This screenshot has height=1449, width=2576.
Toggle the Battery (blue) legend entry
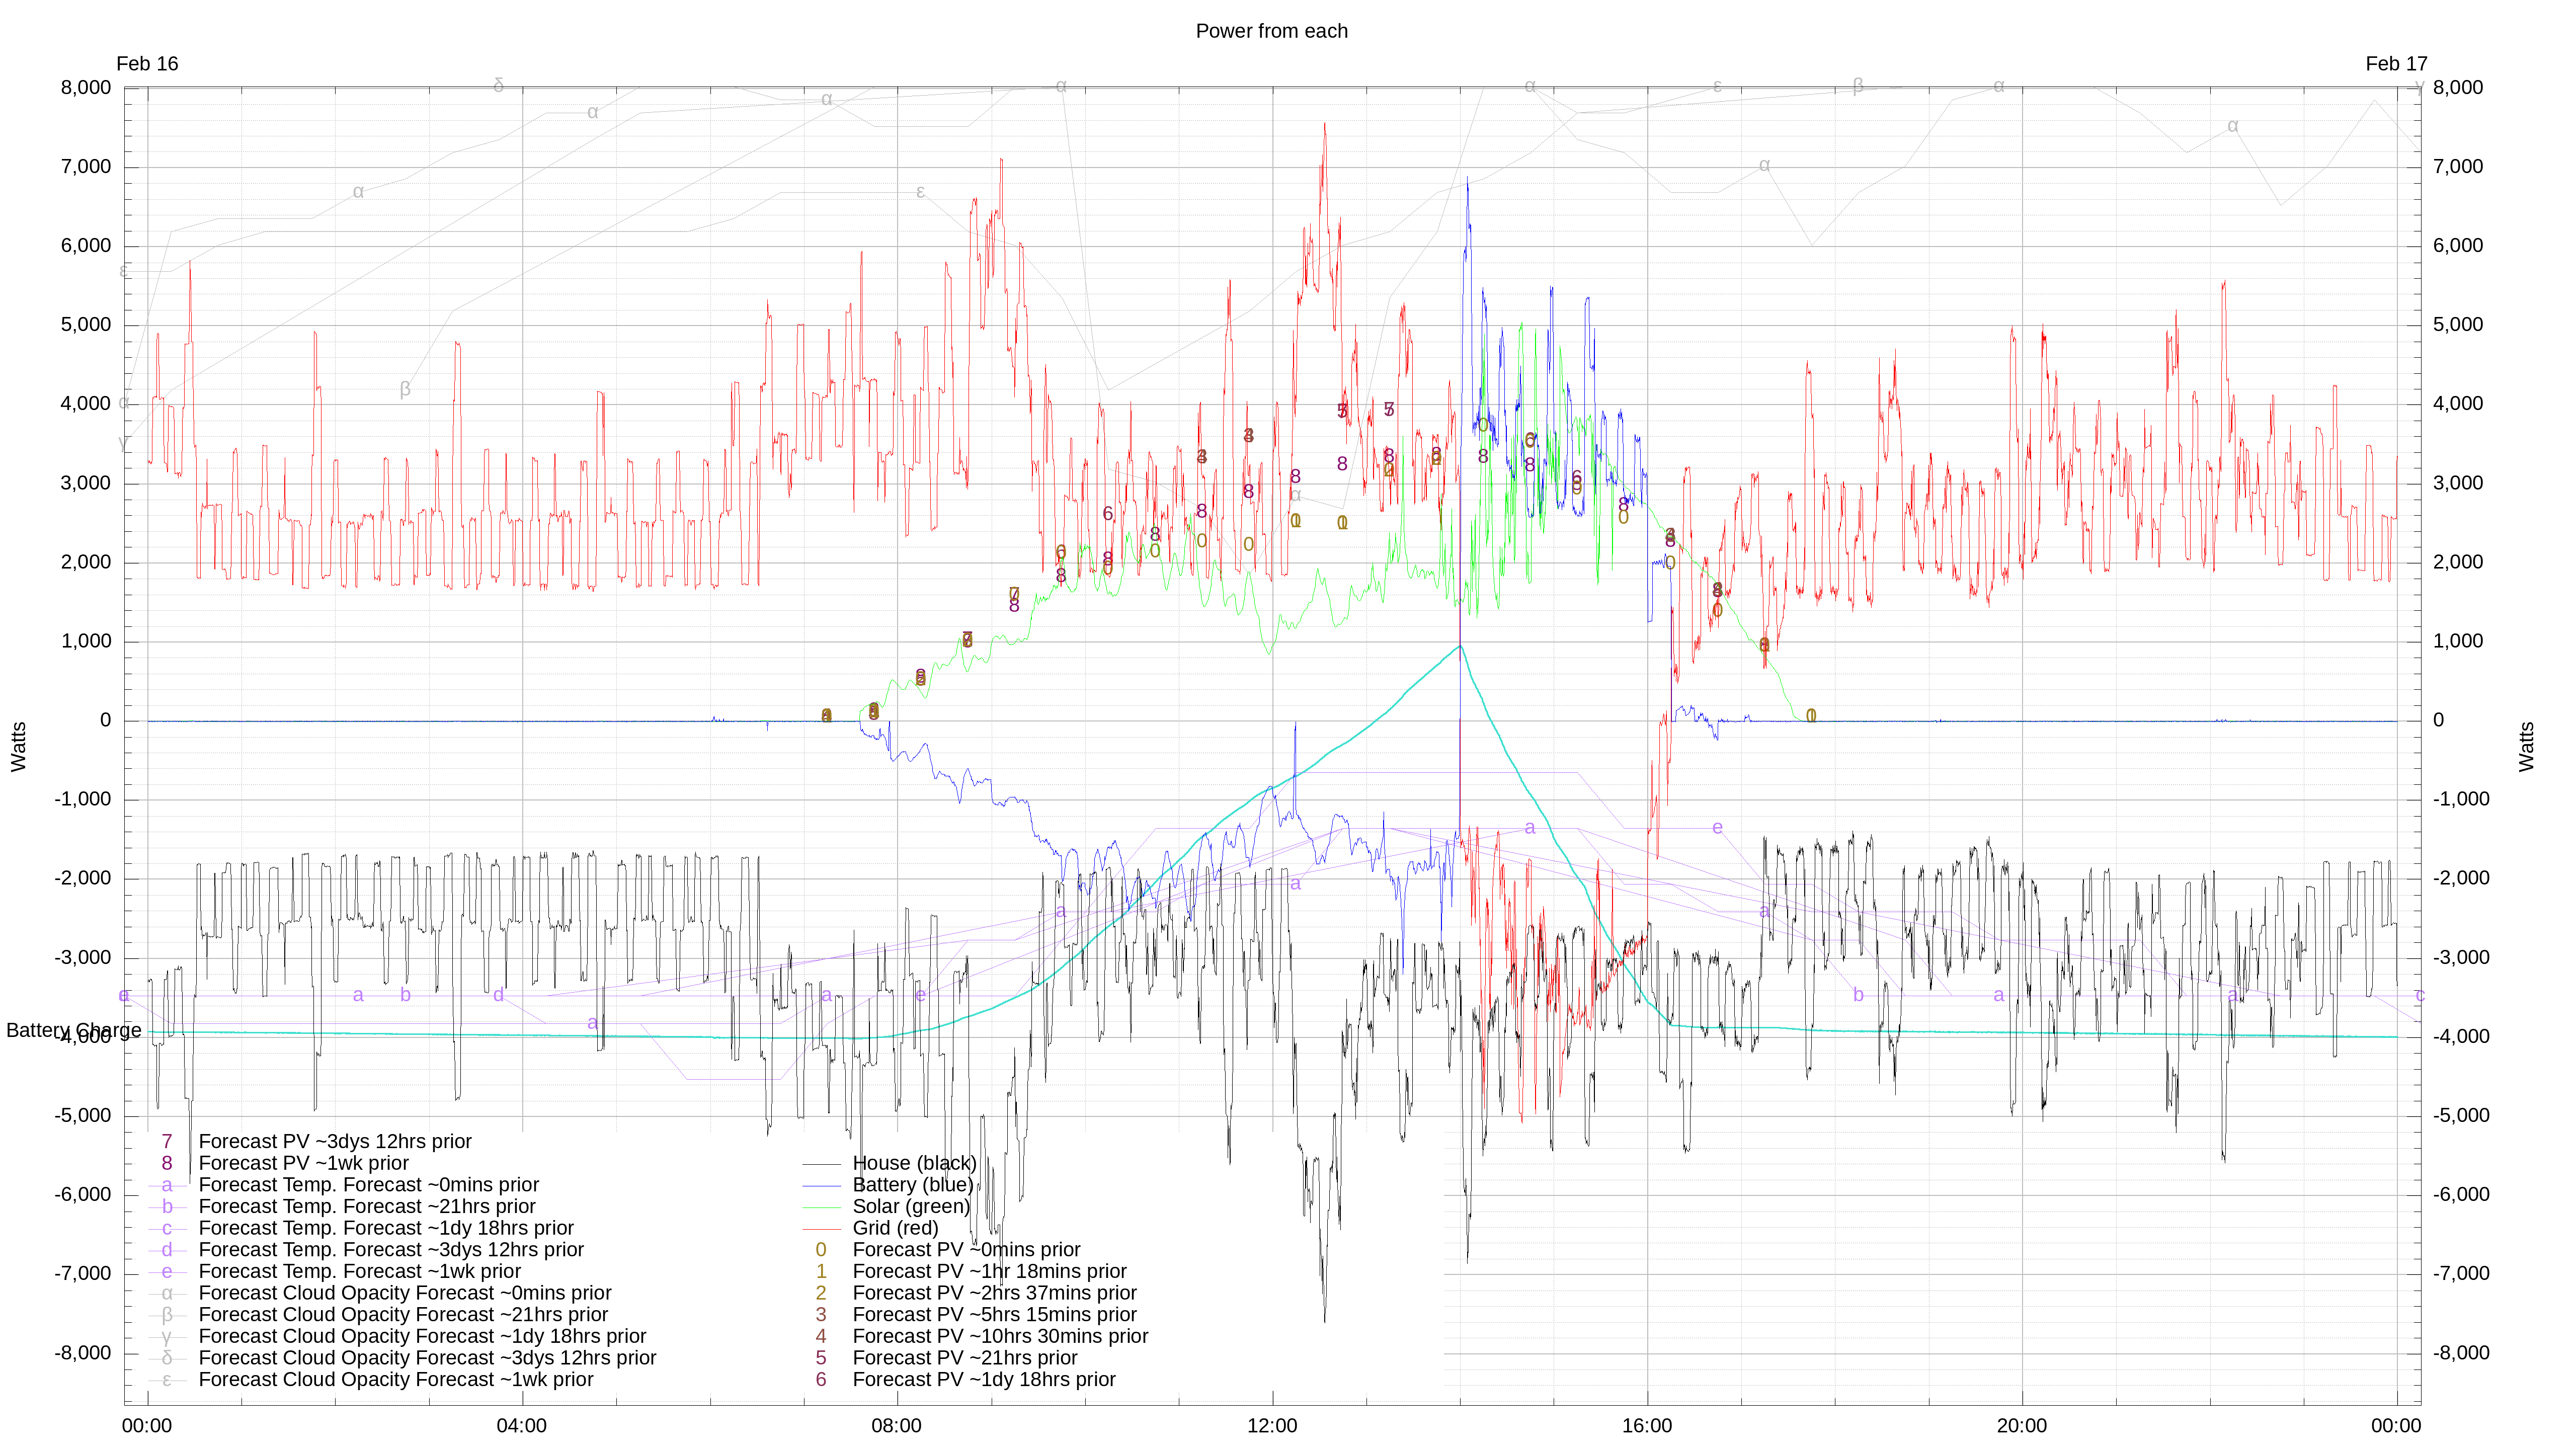(912, 1185)
